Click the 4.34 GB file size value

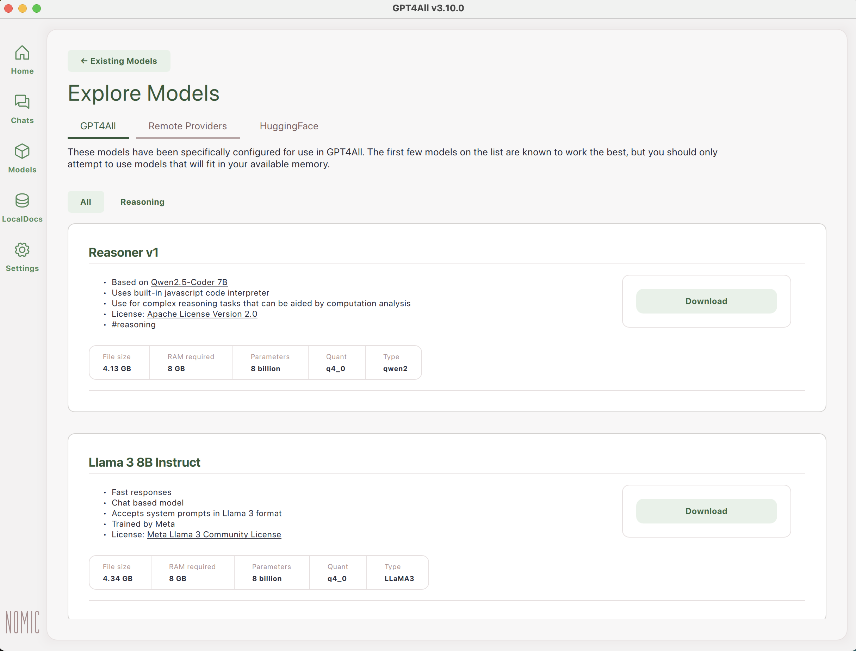(118, 578)
